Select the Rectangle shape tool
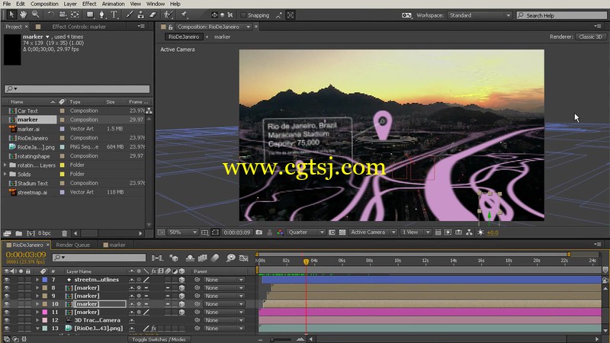The width and height of the screenshot is (610, 343). 90,14
